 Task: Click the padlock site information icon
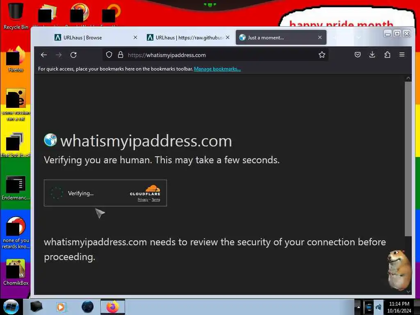pyautogui.click(x=121, y=55)
